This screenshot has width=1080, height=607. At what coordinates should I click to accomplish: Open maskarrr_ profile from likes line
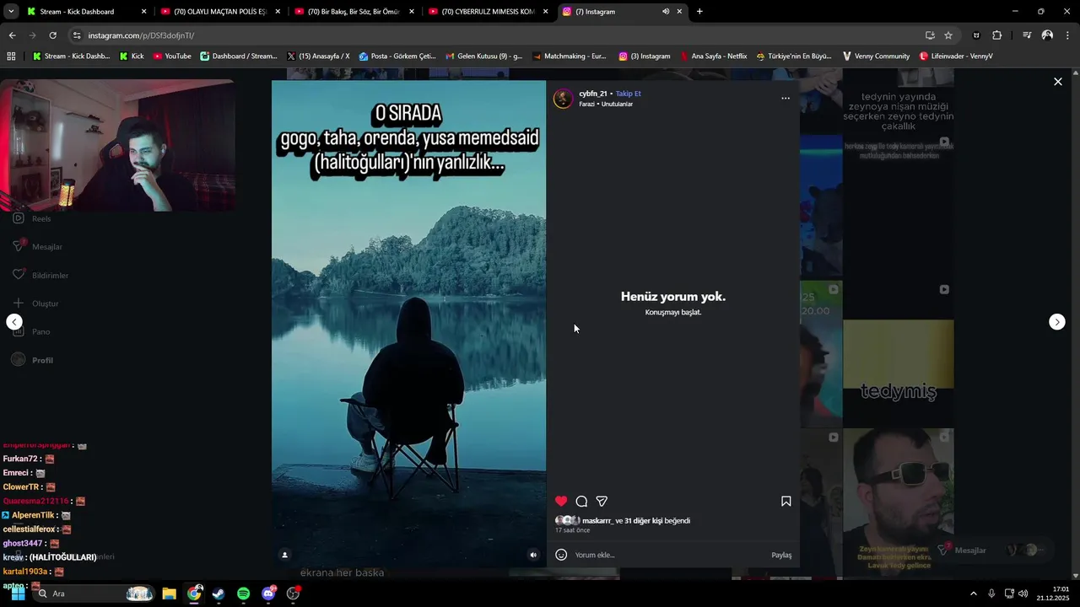pos(598,521)
